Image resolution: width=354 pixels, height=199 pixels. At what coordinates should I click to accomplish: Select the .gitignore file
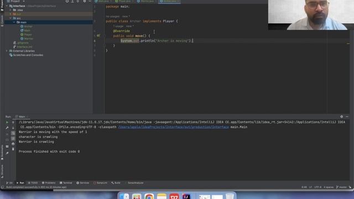pyautogui.click(x=21, y=43)
